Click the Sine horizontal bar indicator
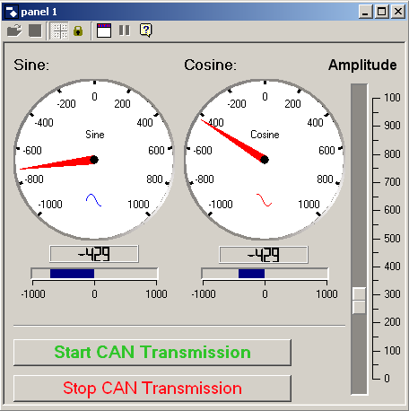Image resolution: width=409 pixels, height=411 pixels. (x=94, y=274)
